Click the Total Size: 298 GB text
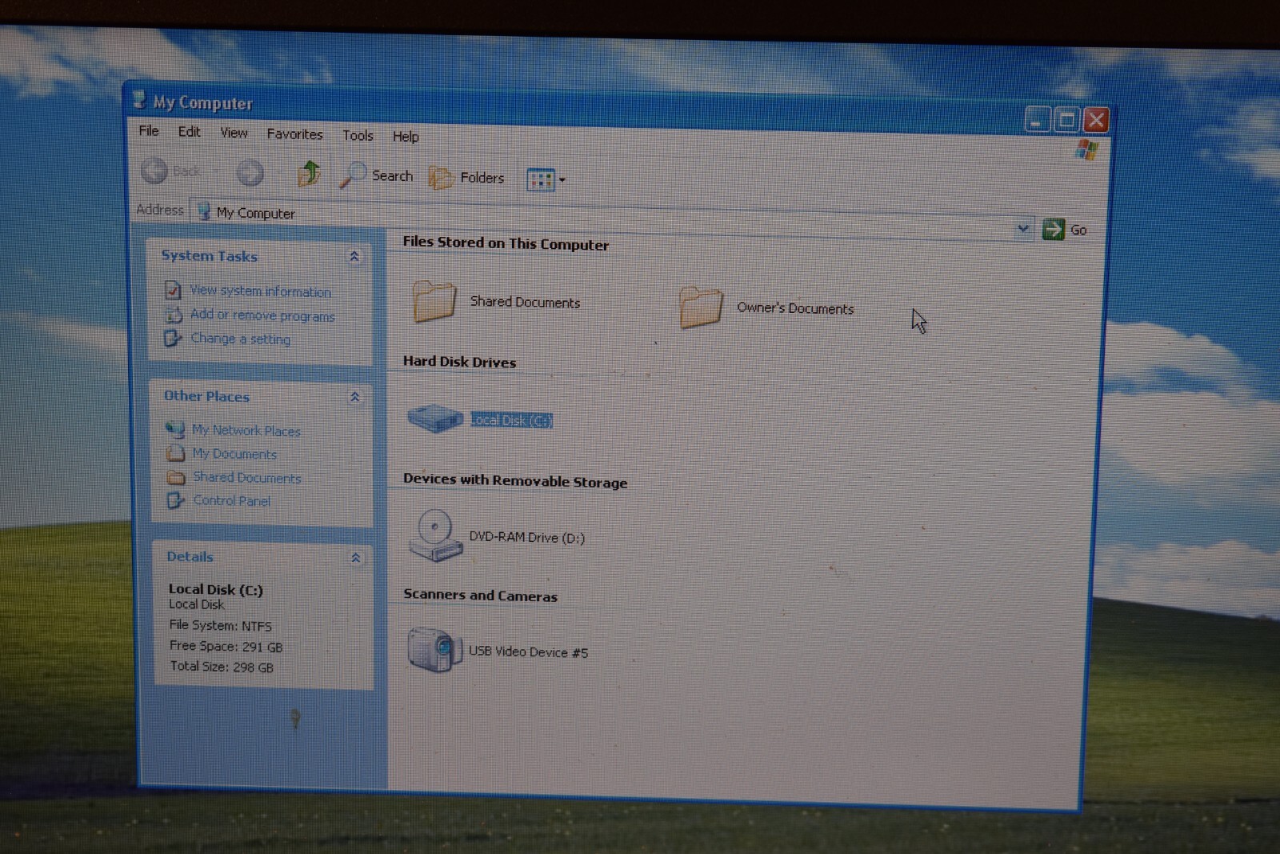This screenshot has width=1280, height=854. (x=222, y=666)
